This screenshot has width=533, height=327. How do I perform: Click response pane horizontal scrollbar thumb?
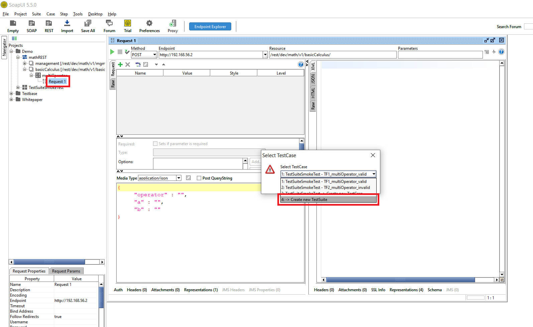click(400, 280)
